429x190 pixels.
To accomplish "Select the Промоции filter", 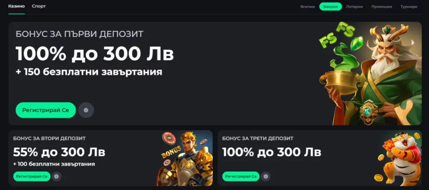I will tap(381, 7).
